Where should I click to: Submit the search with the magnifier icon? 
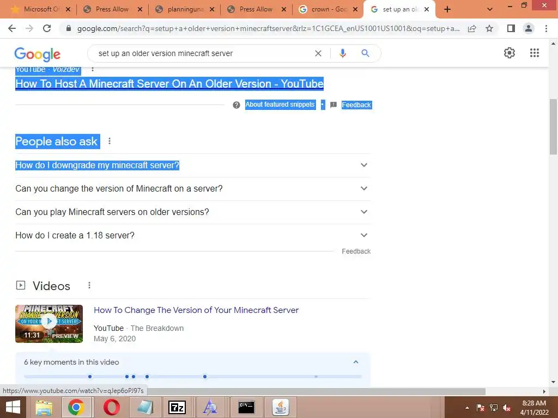pos(365,53)
